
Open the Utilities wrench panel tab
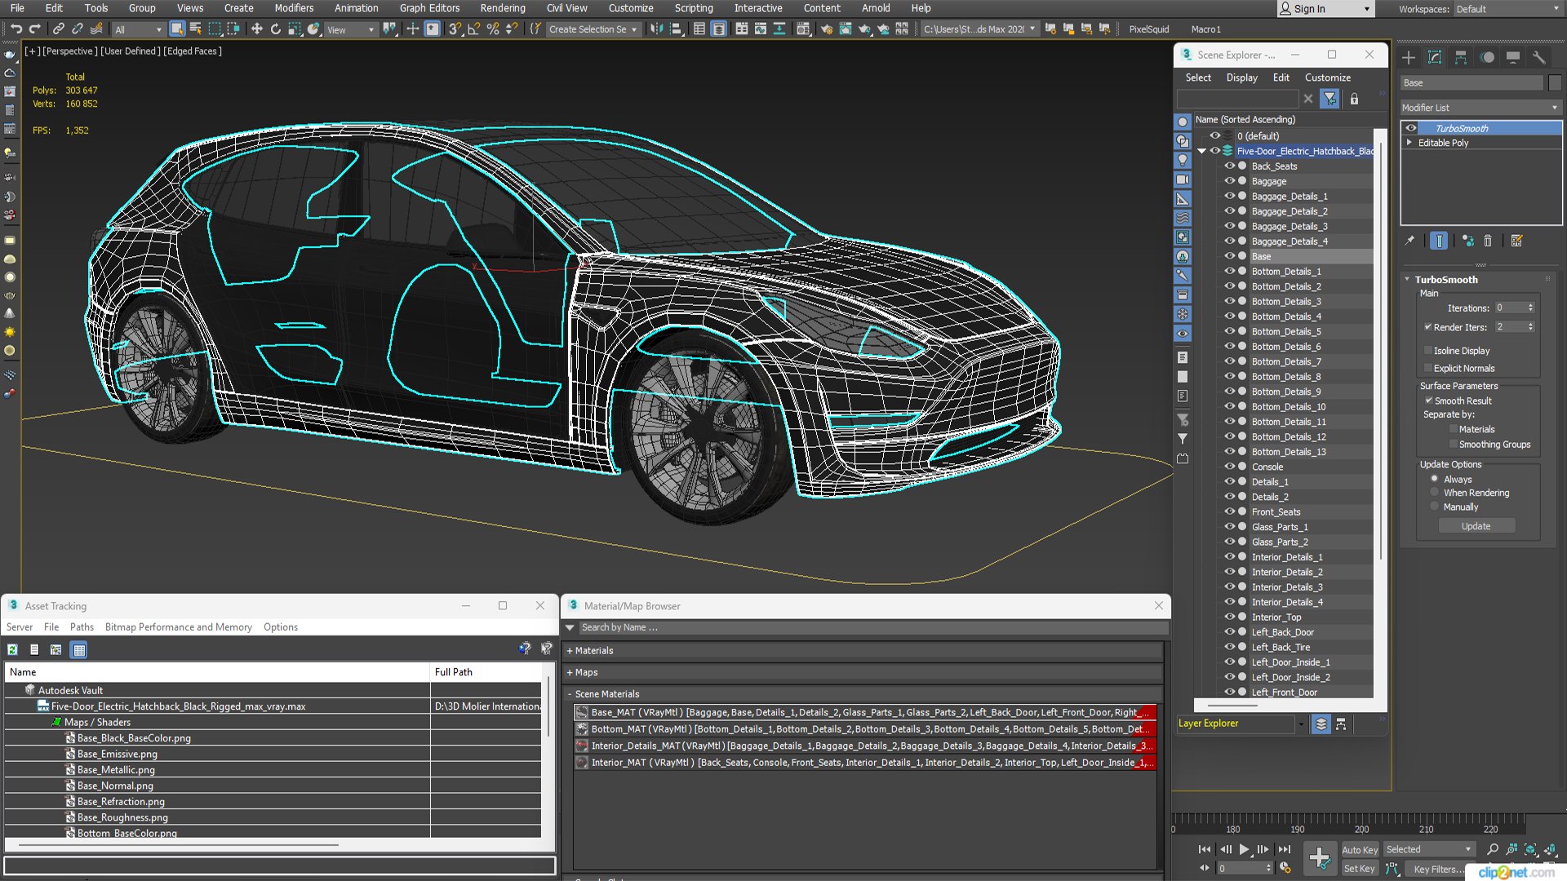(1539, 57)
